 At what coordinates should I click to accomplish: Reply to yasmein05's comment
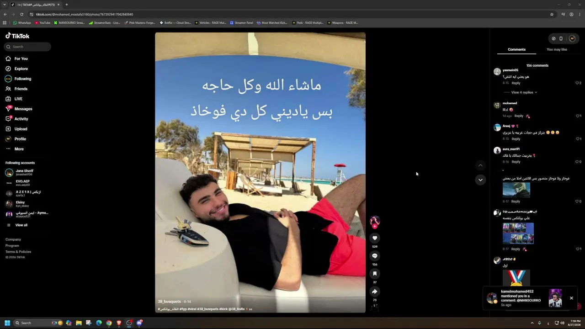point(516,83)
